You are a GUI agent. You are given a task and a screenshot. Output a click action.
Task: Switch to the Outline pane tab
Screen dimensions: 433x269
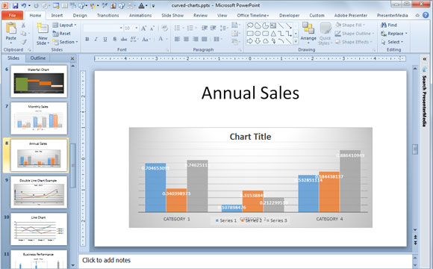click(x=38, y=58)
